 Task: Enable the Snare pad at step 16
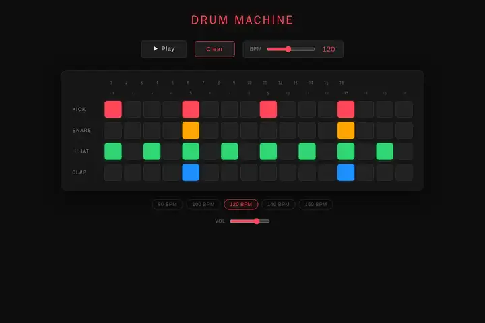[x=404, y=131]
